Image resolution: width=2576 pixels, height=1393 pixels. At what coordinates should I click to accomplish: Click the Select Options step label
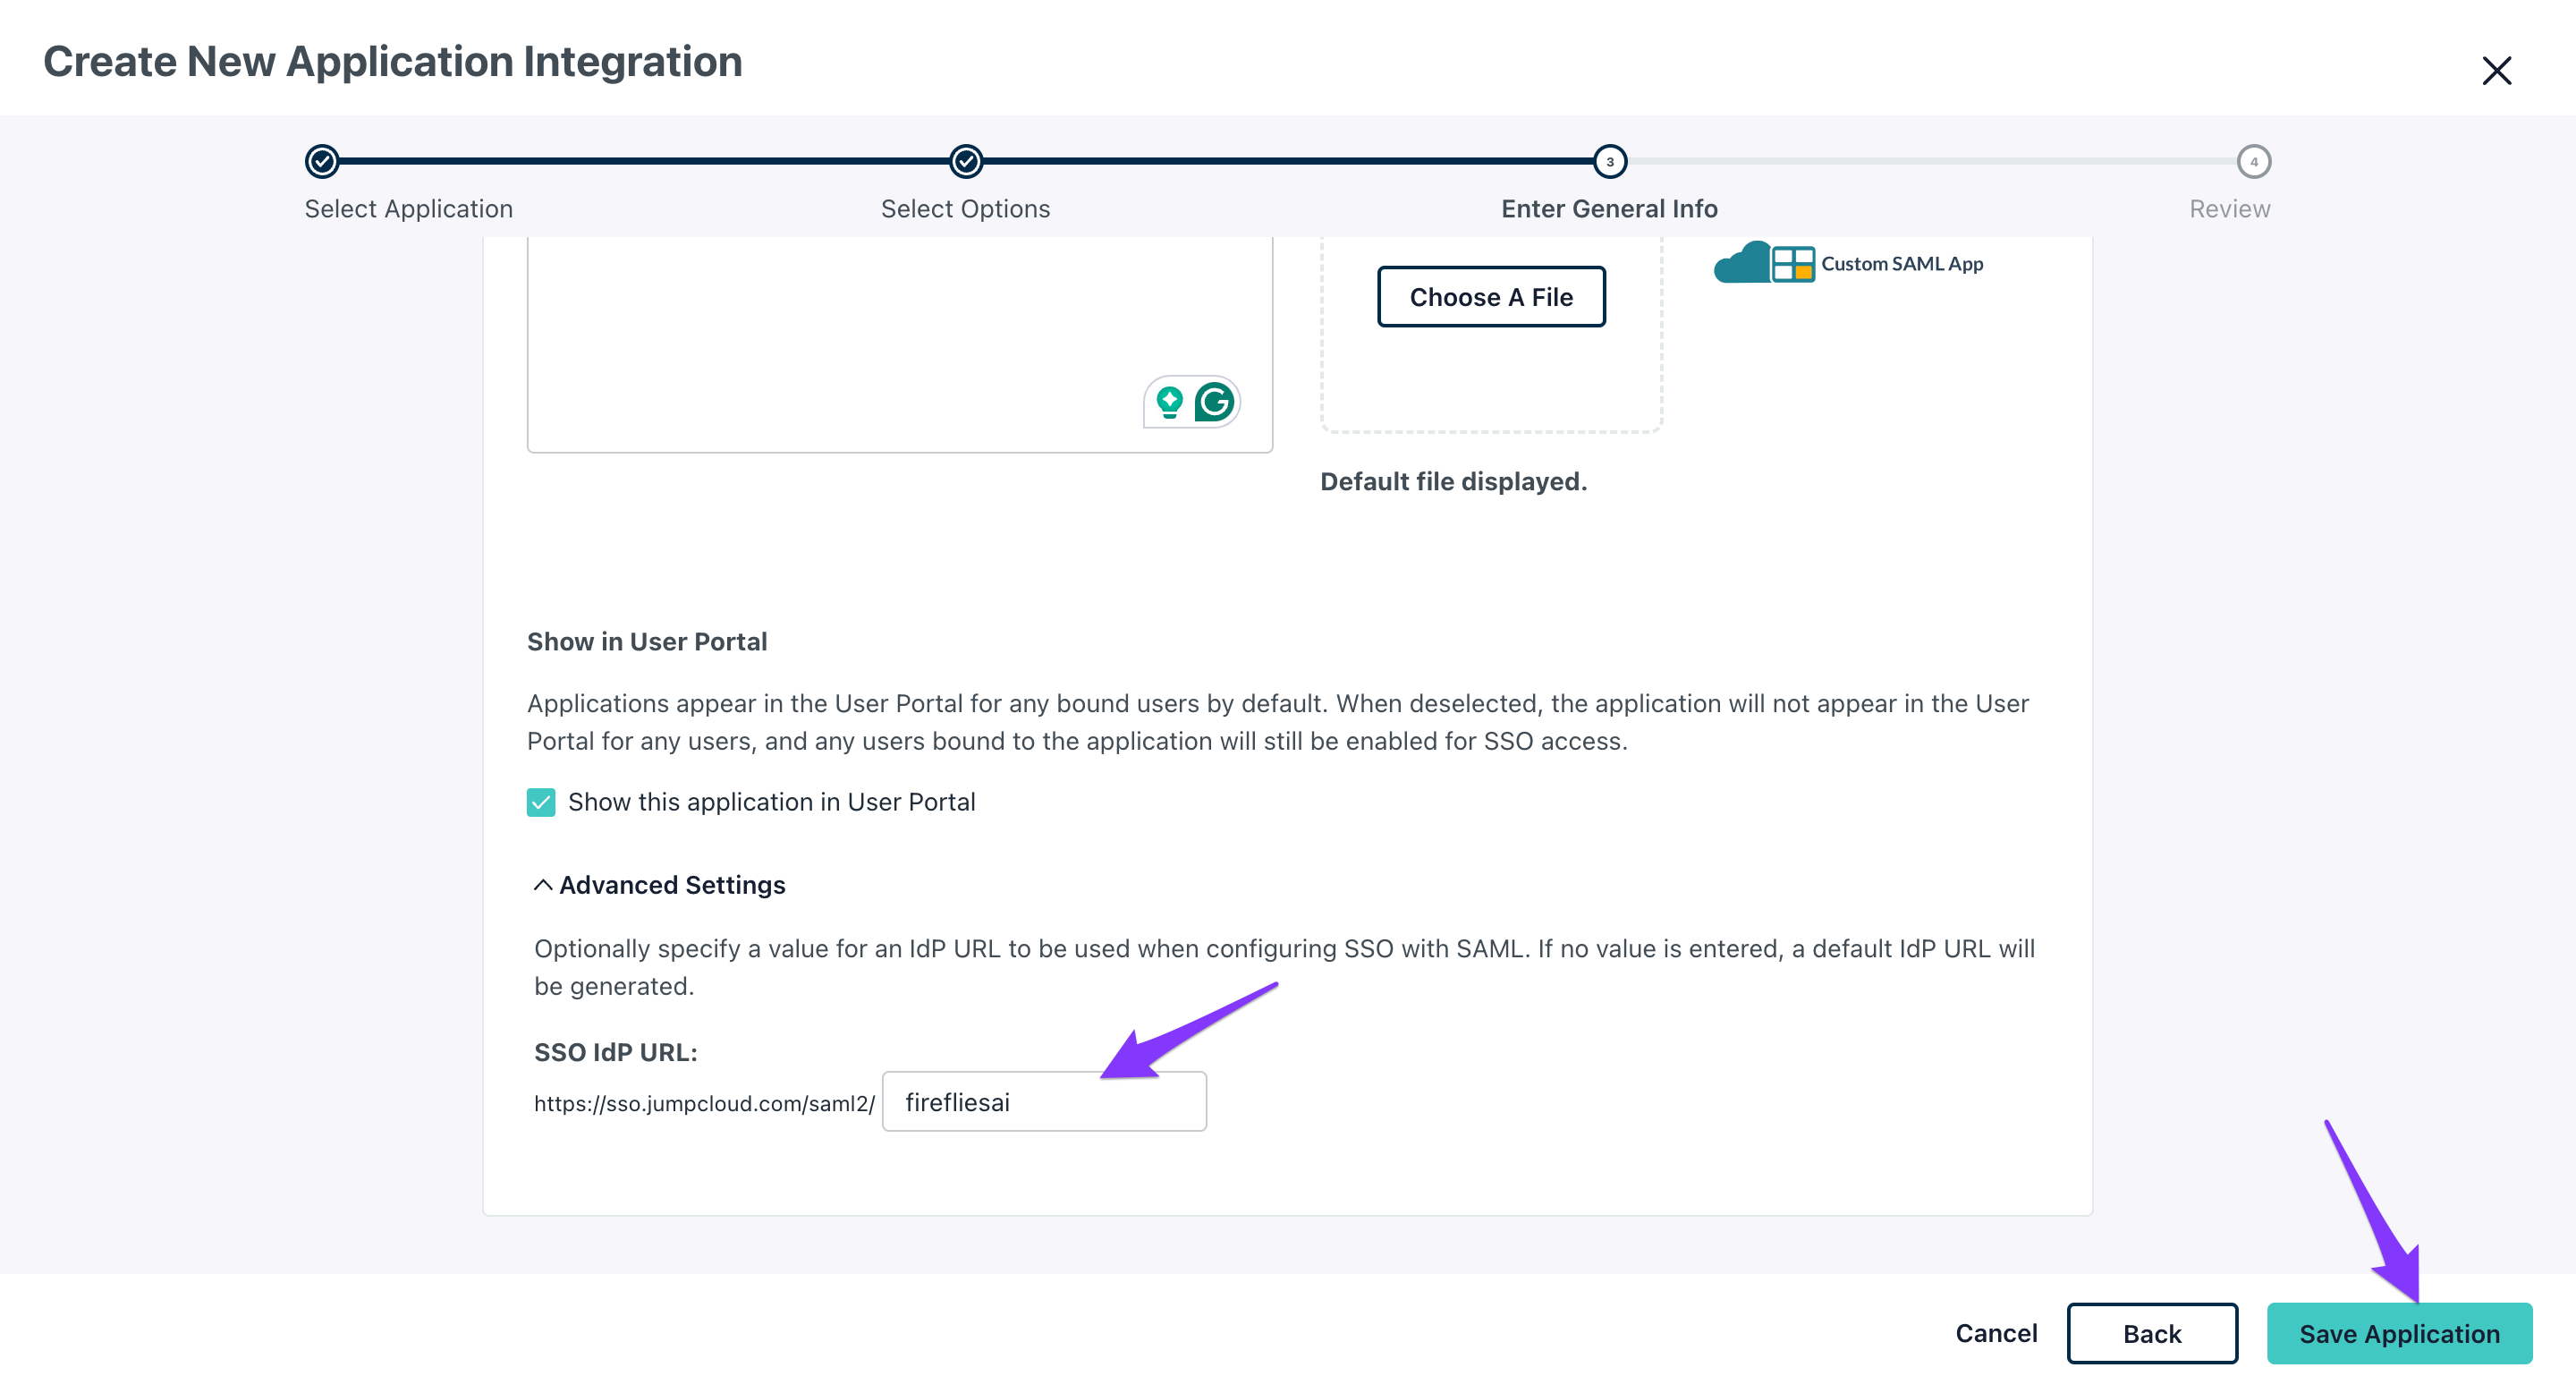[x=965, y=209]
